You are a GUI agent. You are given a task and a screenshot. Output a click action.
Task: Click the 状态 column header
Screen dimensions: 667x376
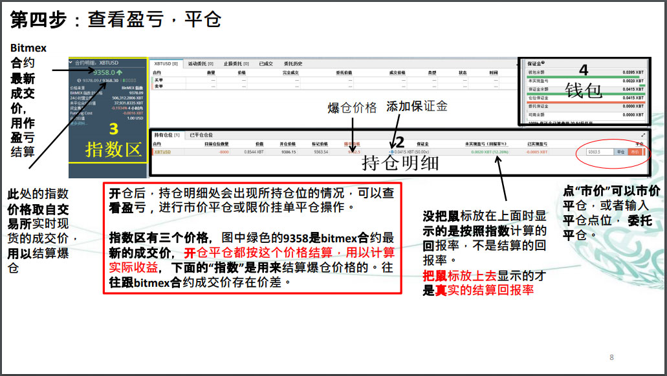tap(463, 72)
